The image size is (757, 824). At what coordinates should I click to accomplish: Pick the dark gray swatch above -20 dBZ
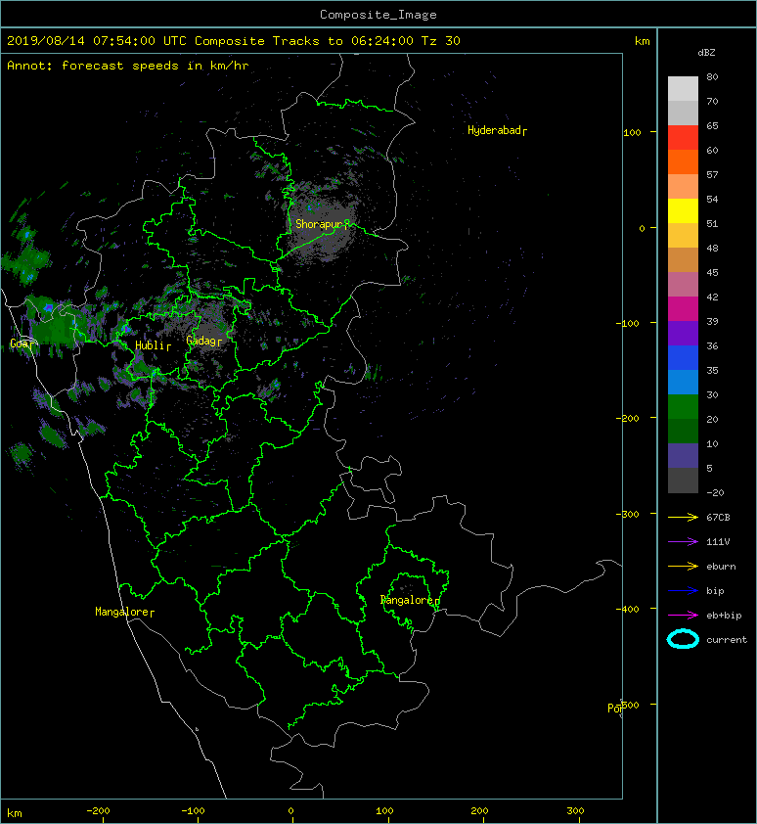[683, 481]
